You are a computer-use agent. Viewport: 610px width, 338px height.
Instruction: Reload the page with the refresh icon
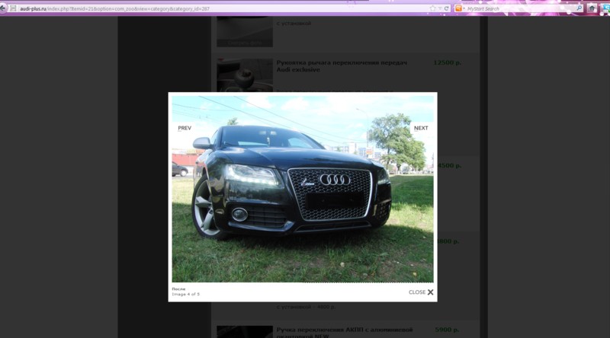(x=447, y=8)
